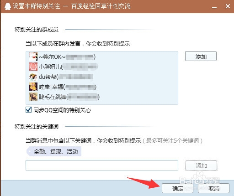The width and height of the screenshot is (234, 196).
Task: Select avatar of 咗岸|幸福 member
Action: click(33, 87)
